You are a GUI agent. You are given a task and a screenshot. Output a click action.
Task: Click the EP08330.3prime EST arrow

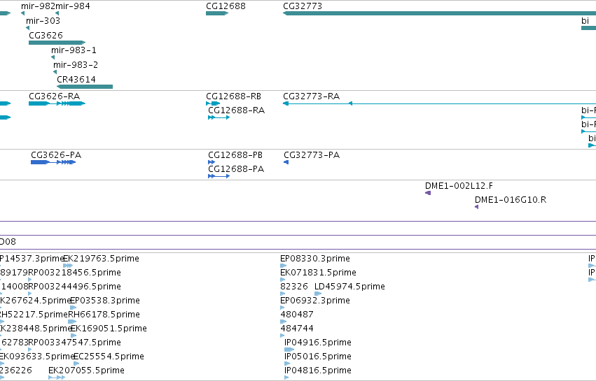283,266
